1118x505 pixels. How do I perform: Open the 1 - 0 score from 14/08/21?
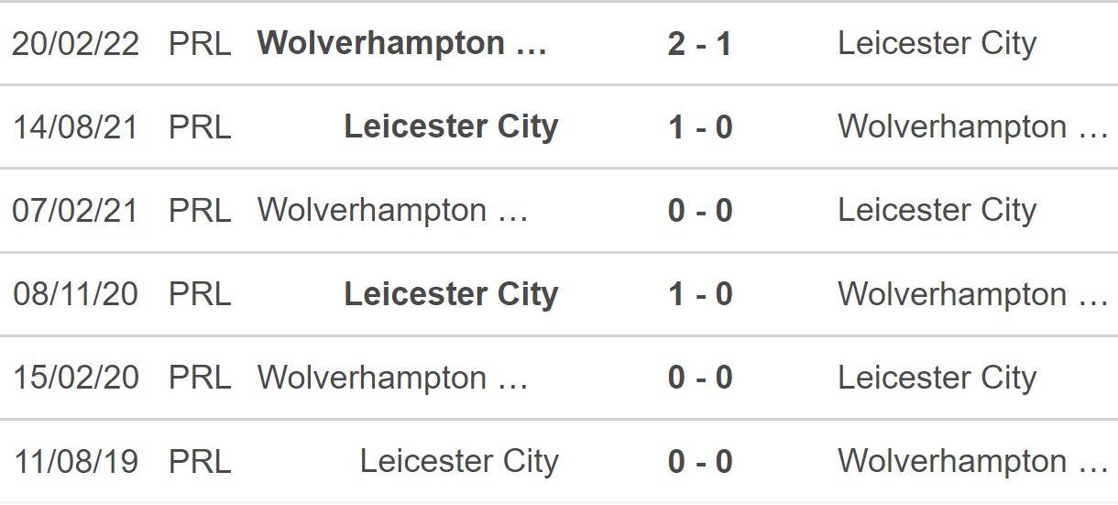point(700,126)
